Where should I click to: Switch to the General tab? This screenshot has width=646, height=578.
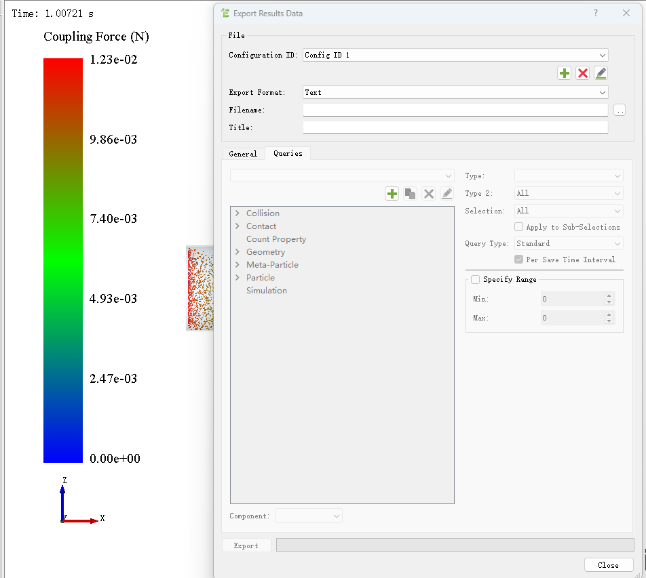click(243, 154)
